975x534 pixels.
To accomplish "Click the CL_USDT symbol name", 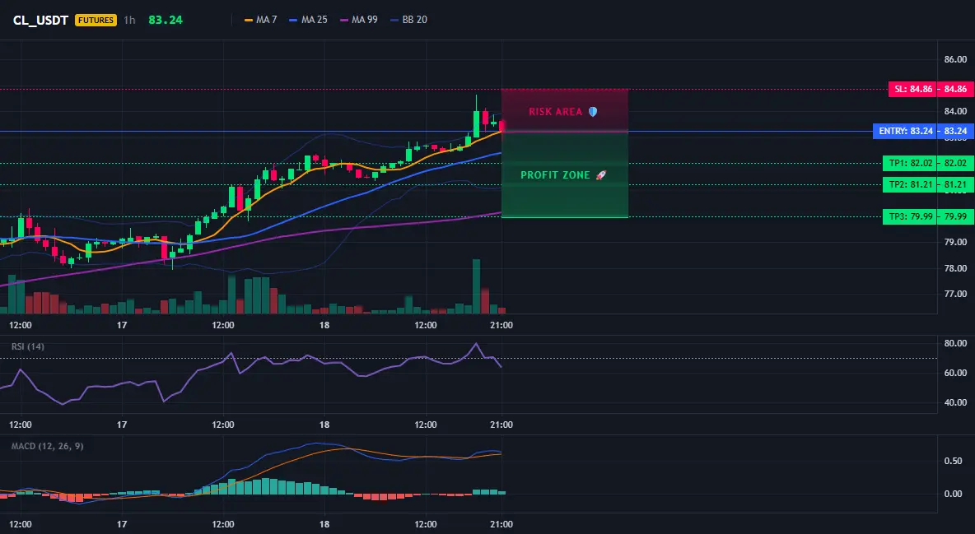I will (40, 20).
